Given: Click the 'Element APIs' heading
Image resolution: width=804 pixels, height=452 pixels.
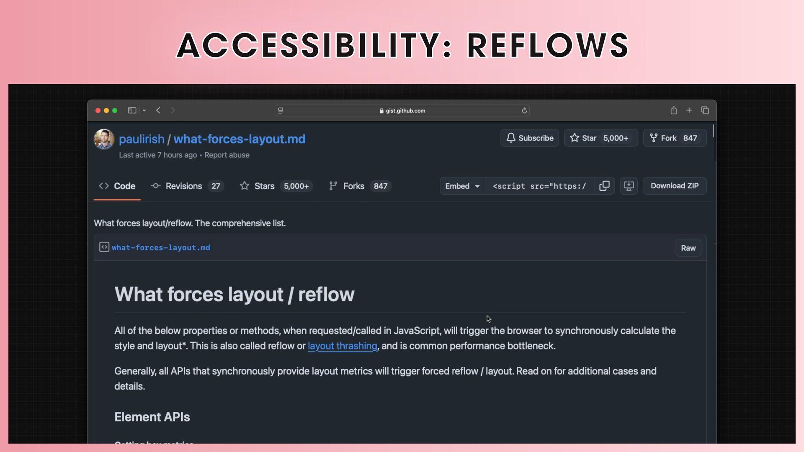Looking at the screenshot, I should click(152, 417).
